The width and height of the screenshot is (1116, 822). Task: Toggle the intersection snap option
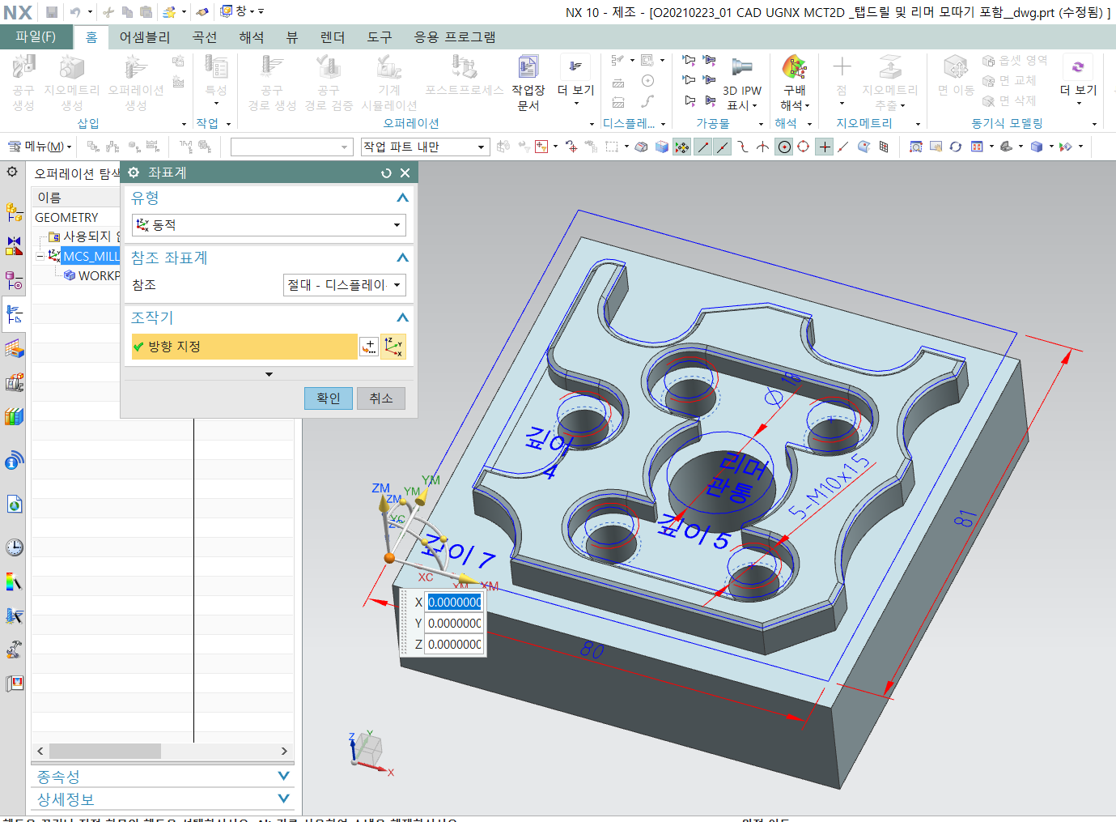tap(763, 147)
